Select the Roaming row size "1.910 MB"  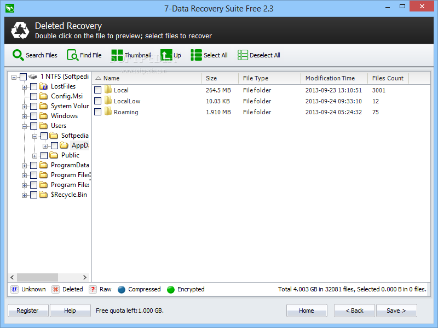pyautogui.click(x=218, y=112)
